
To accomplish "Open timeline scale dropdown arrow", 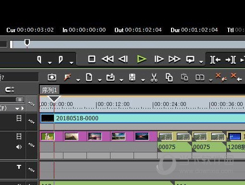I will [x=17, y=109].
